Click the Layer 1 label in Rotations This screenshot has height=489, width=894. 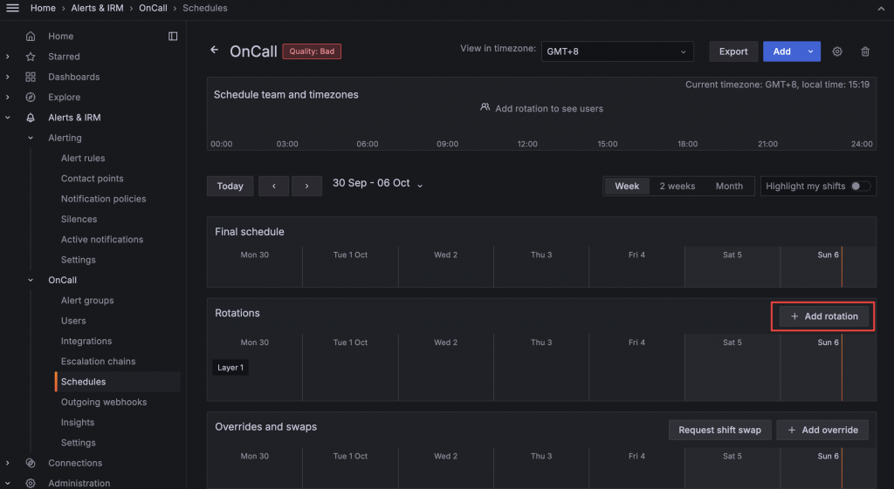tap(230, 368)
